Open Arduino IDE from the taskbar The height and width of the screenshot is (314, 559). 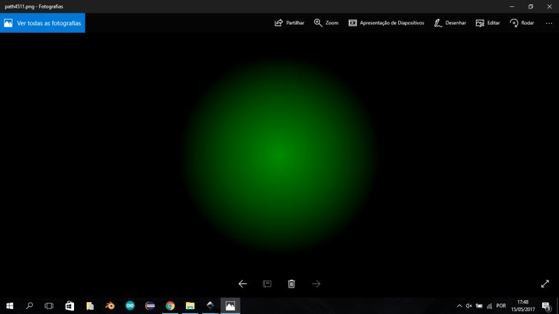[130, 306]
